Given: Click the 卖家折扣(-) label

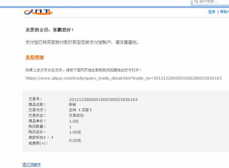Looking at the screenshot, I should (x=41, y=138).
